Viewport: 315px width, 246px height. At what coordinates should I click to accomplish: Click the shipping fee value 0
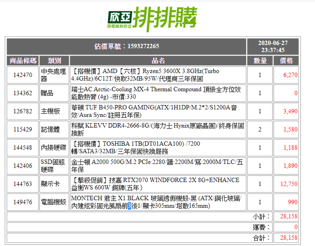pos(296,227)
